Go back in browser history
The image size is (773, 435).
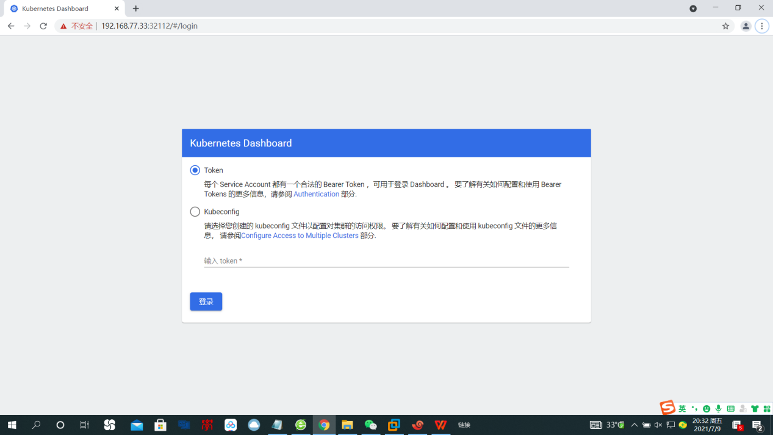11,26
